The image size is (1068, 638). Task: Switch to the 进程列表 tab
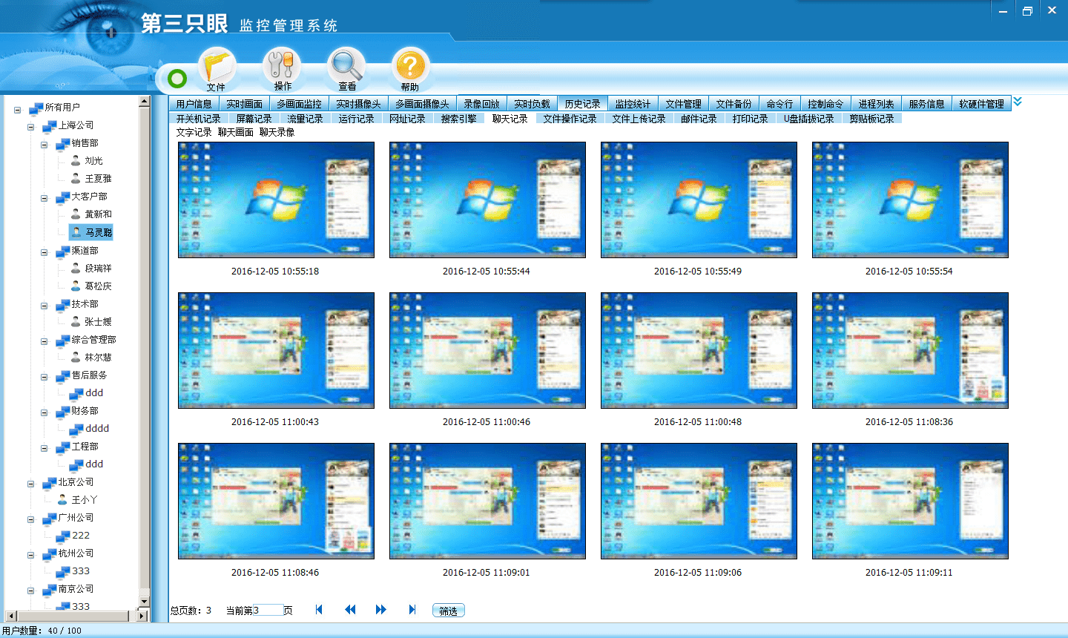click(x=877, y=104)
